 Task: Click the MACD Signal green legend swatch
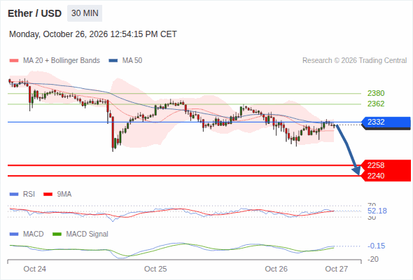point(57,234)
